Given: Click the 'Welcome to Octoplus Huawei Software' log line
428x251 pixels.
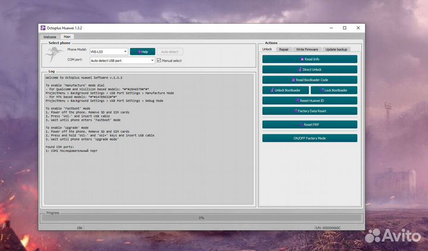Looking at the screenshot, I should pos(84,78).
